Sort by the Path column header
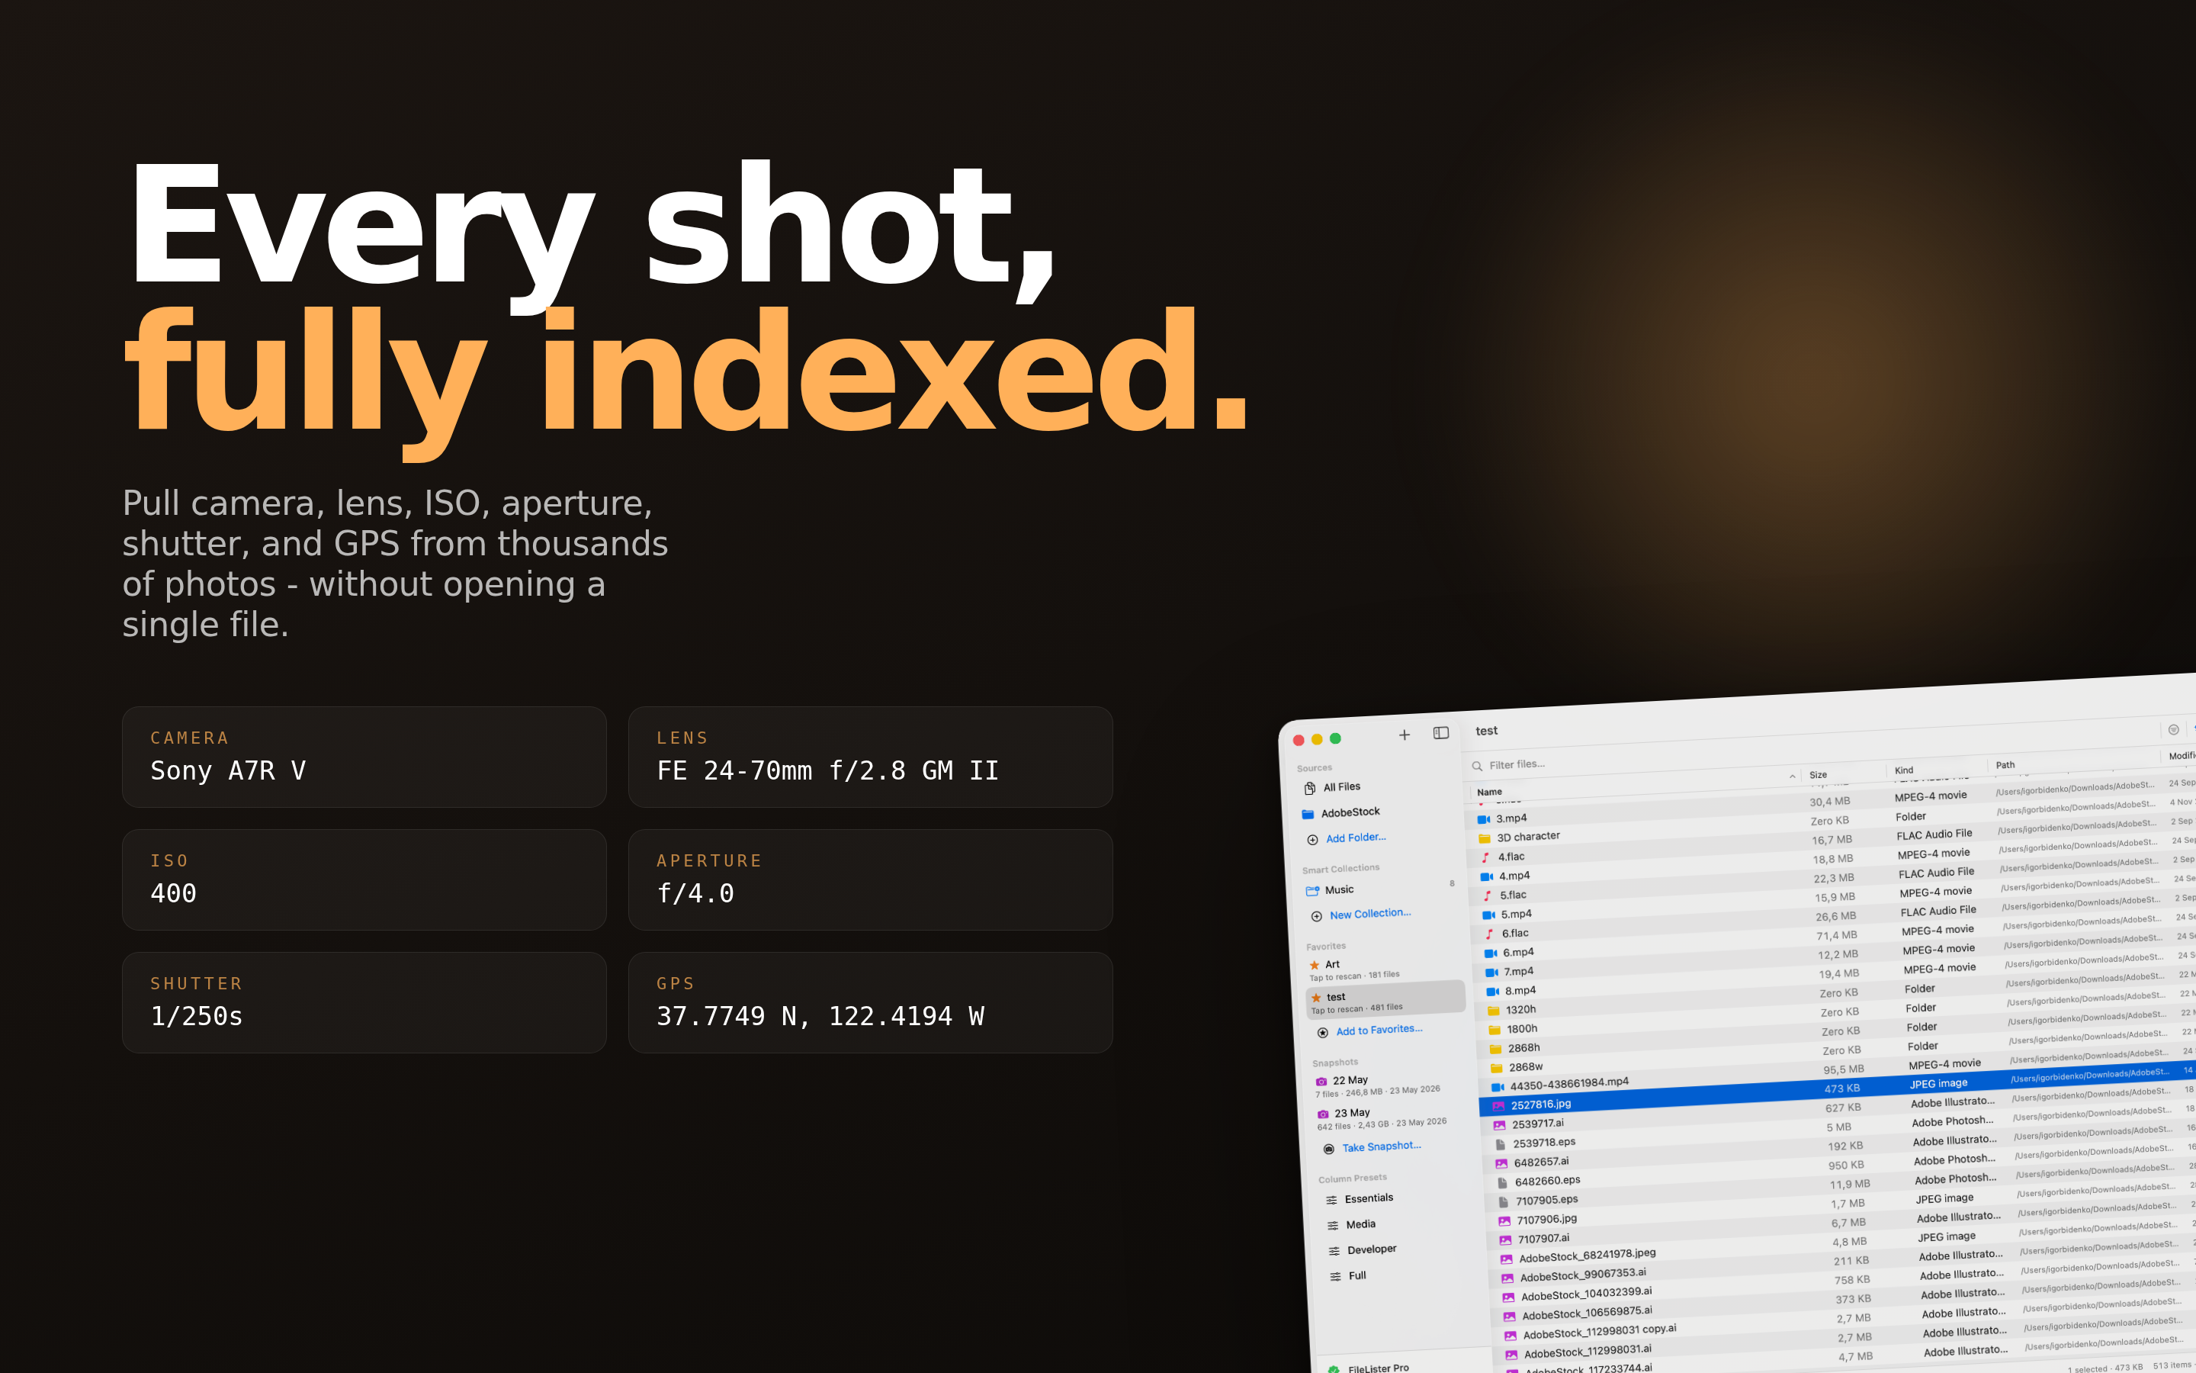The image size is (2196, 1373). 2005,764
